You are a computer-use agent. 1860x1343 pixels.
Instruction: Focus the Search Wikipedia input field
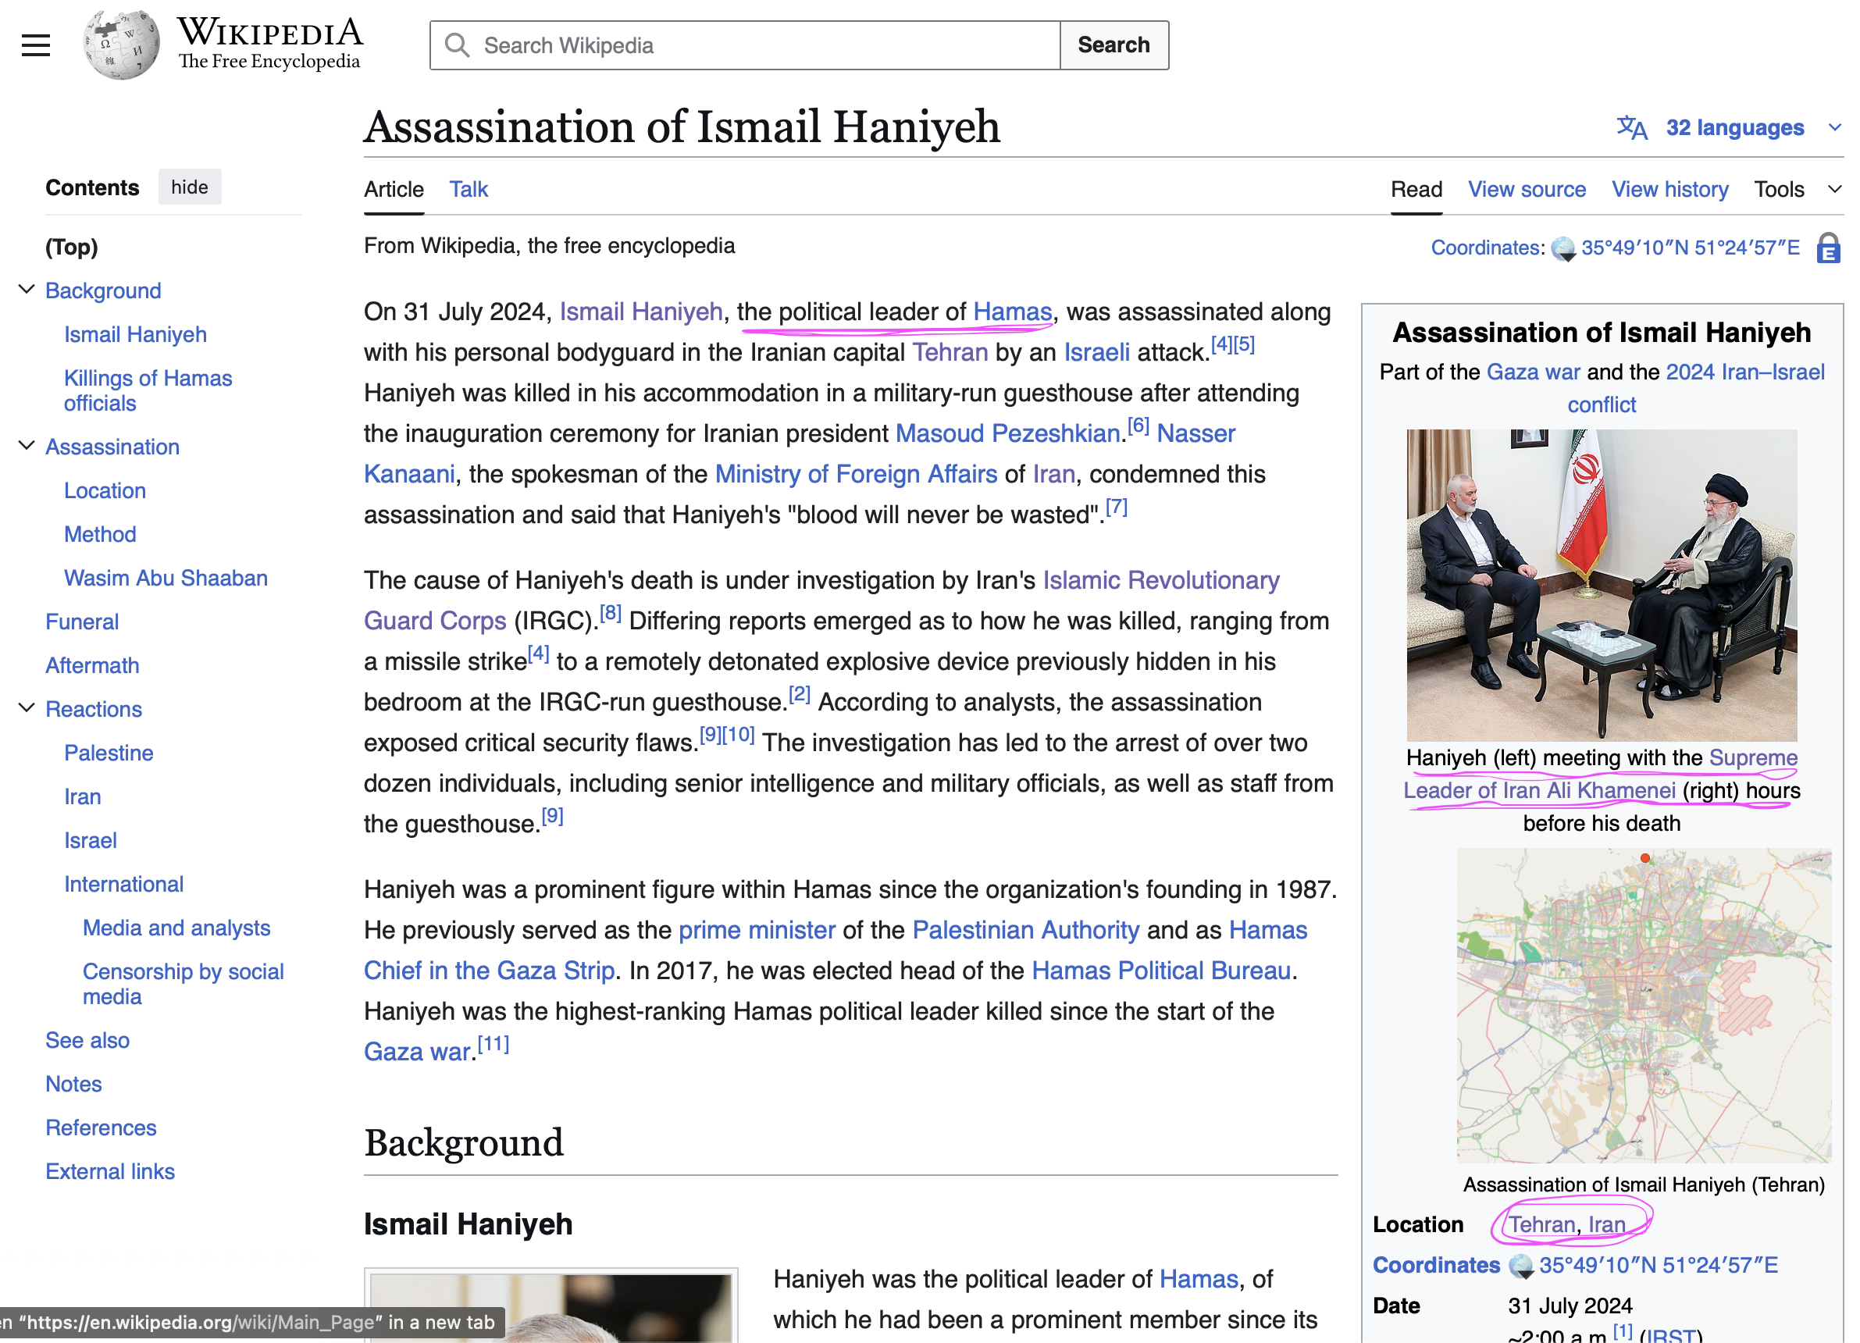coord(745,45)
